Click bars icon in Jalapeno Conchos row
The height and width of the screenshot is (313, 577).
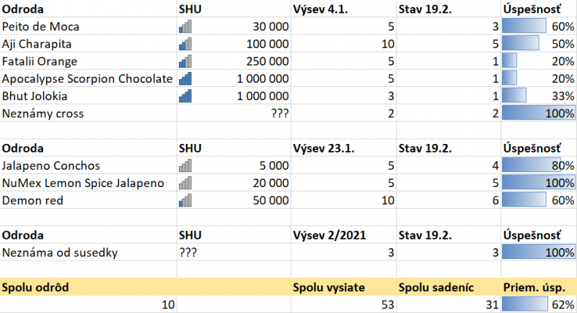[185, 165]
